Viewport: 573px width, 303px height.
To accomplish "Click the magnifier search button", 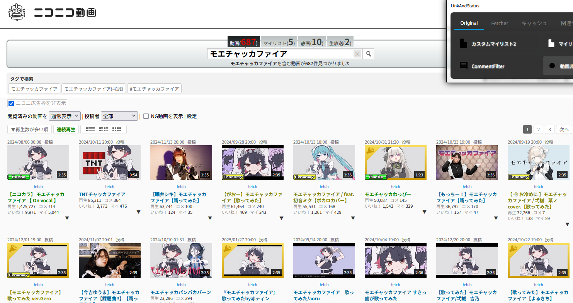I will [x=369, y=54].
